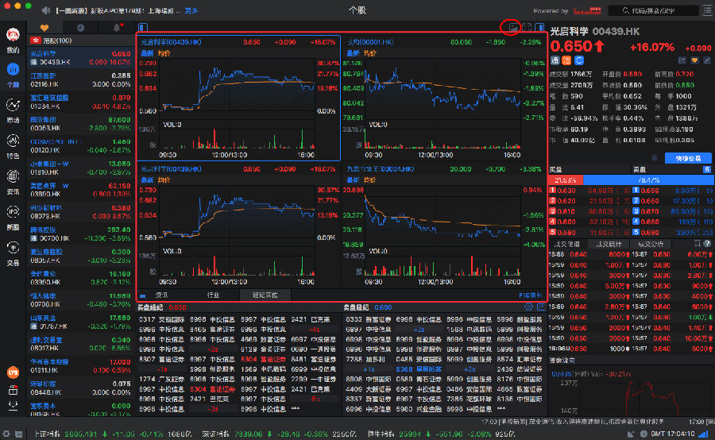Select 环球印馆 08448.HK in watchlist

[x=81, y=388]
